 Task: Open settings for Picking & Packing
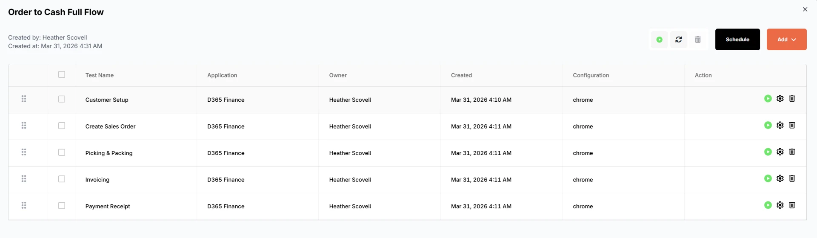click(x=780, y=152)
